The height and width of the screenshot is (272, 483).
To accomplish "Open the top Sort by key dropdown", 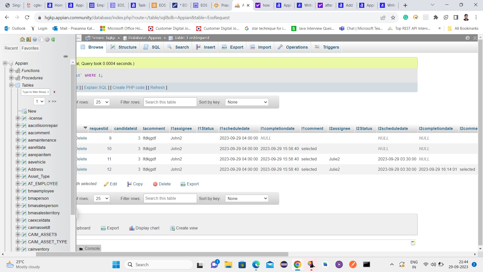I will click(x=247, y=102).
